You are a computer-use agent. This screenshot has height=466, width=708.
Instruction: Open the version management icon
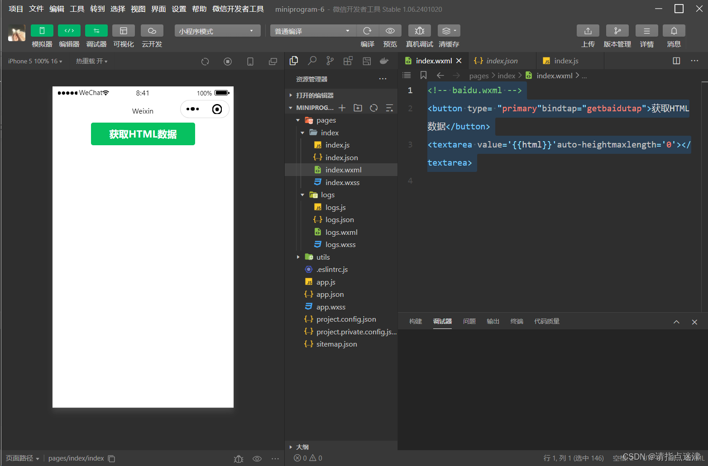617,31
